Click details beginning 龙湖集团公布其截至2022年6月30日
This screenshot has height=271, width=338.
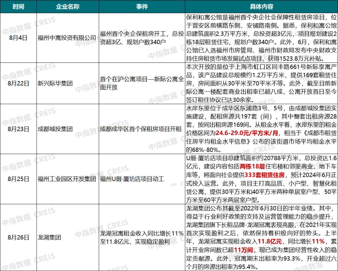point(261,238)
